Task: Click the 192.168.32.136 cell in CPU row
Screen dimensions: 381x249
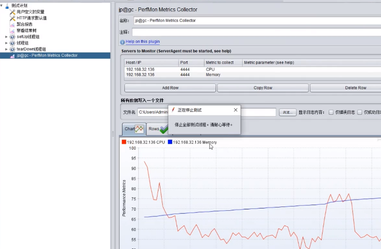Action: 151,69
